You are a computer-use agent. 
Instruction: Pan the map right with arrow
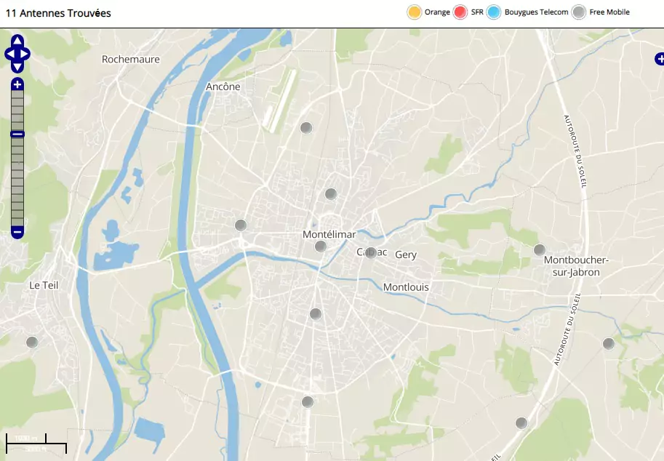click(26, 54)
